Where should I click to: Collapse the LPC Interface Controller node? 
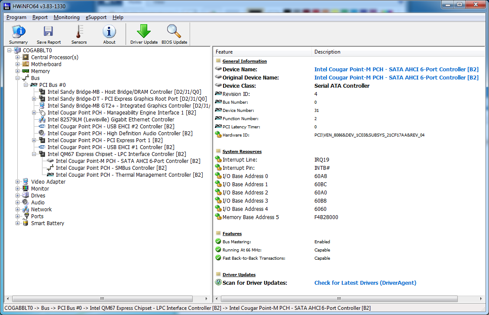pos(34,154)
